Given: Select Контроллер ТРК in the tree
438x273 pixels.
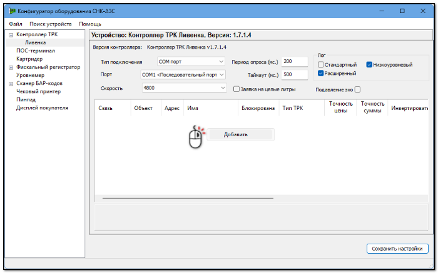Looking at the screenshot, I should [x=37, y=34].
